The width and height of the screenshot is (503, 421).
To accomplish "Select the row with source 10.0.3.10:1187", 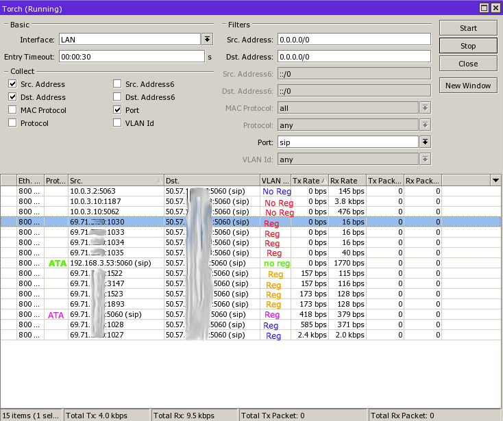I will 250,201.
